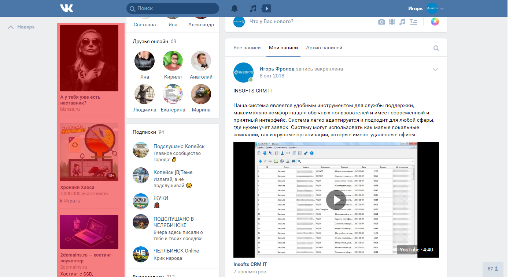The height and width of the screenshot is (277, 513).
Task: Click the INSOFTS avatar on the pinned post
Action: 244,72
